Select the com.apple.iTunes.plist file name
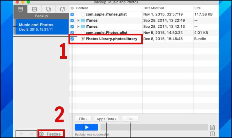The width and height of the screenshot is (232, 138). pyautogui.click(x=106, y=14)
